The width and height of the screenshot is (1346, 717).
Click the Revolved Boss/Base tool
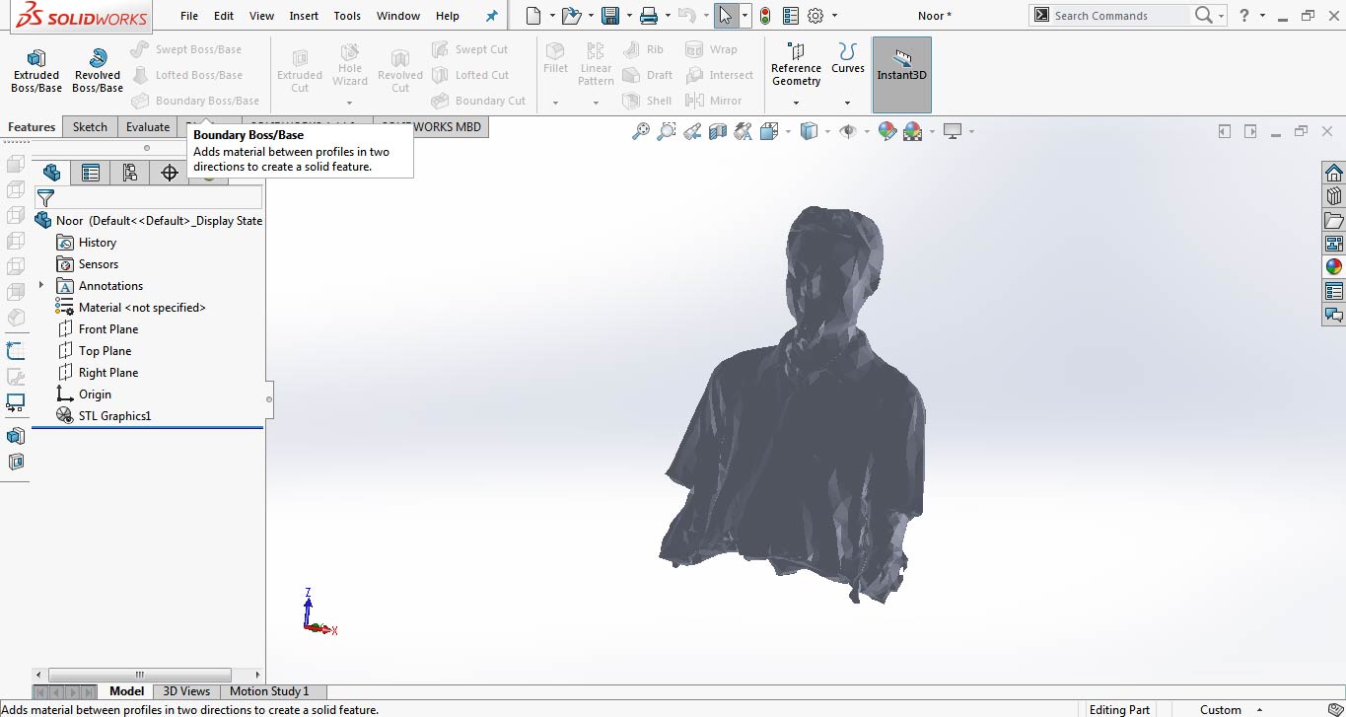click(98, 70)
